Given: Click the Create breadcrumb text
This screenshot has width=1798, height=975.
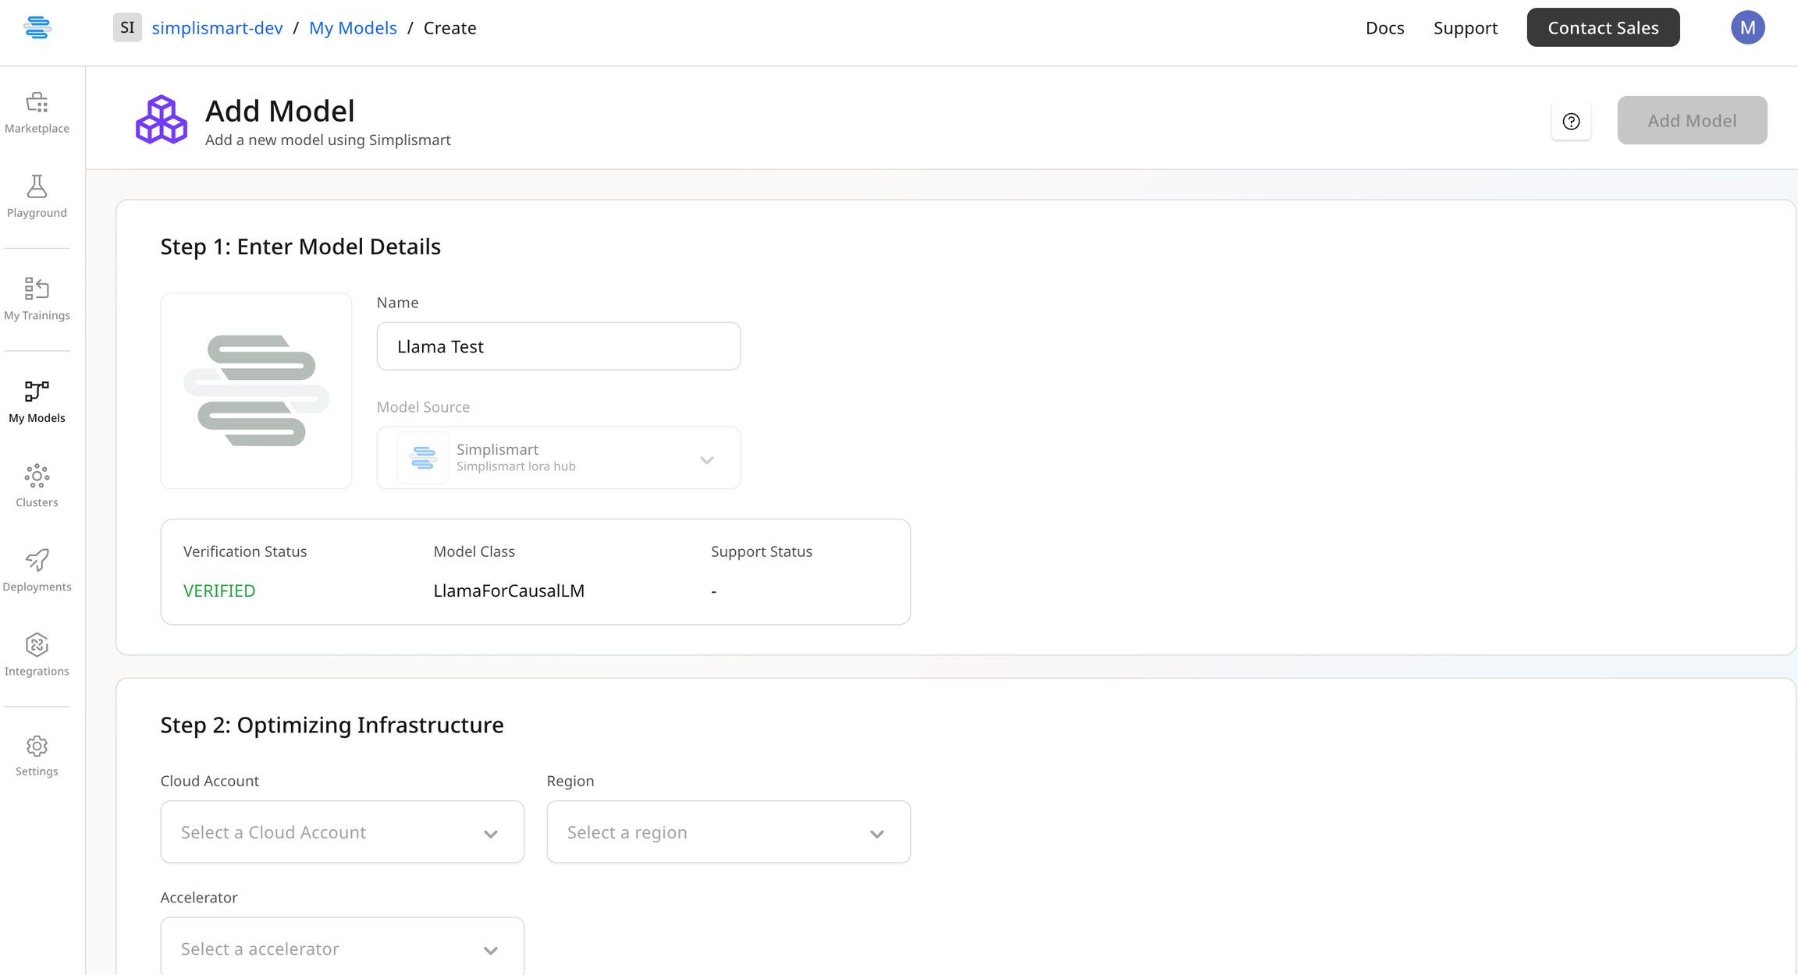Looking at the screenshot, I should (449, 27).
